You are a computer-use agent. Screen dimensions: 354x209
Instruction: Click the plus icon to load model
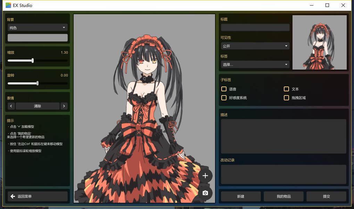pyautogui.click(x=205, y=176)
